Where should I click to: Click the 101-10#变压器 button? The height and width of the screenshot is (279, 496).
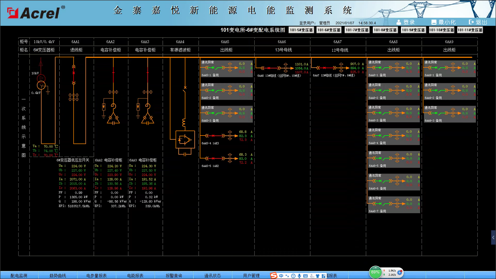click(442, 30)
